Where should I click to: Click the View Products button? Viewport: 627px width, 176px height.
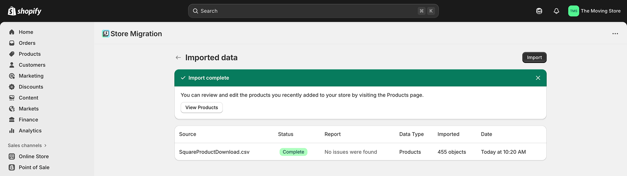pos(201,108)
